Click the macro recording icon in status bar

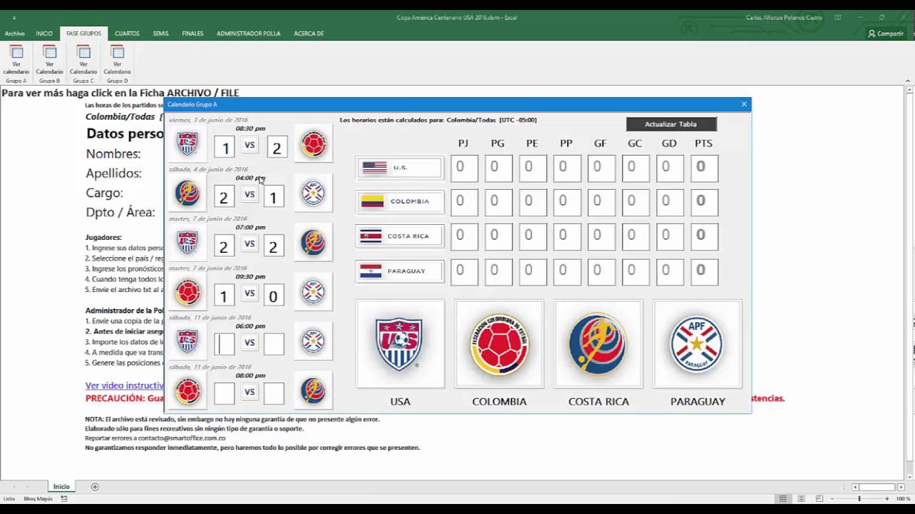point(64,498)
